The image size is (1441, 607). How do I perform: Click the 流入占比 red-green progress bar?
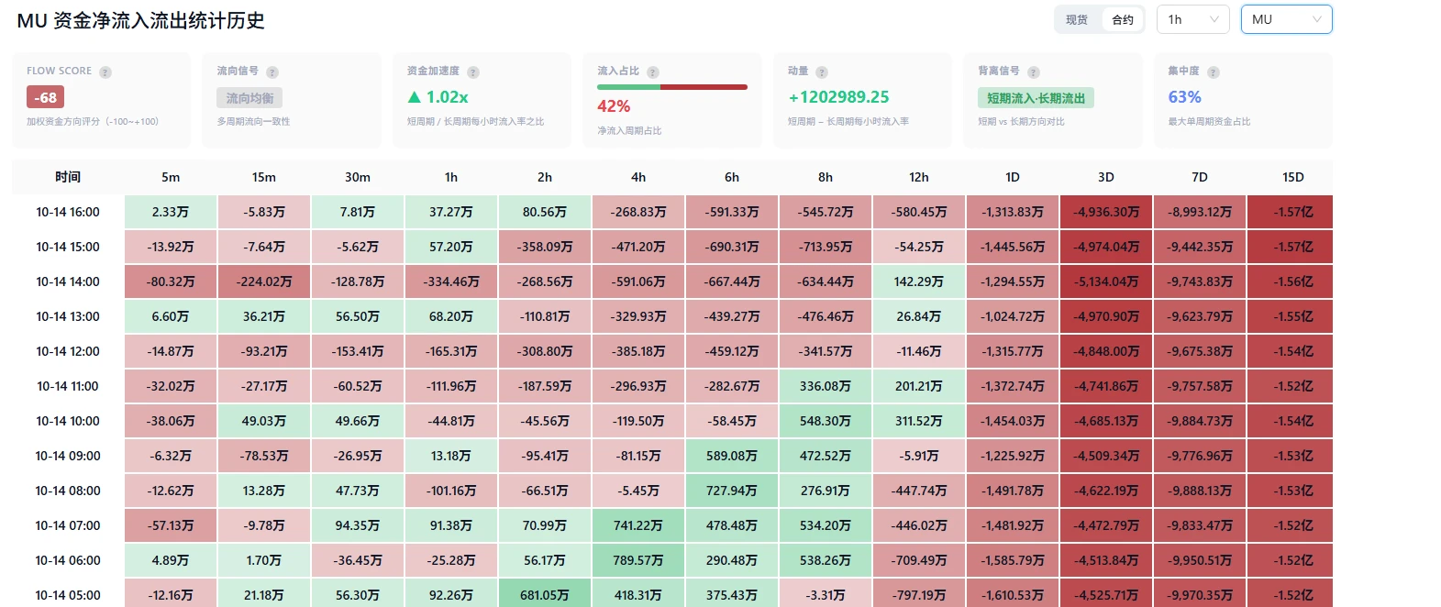[672, 87]
